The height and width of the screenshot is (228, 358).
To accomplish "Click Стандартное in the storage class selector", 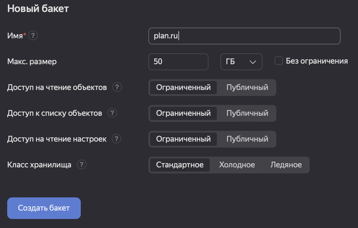I will tap(180, 165).
